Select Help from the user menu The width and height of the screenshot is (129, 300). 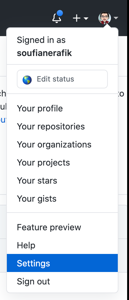coord(62,245)
